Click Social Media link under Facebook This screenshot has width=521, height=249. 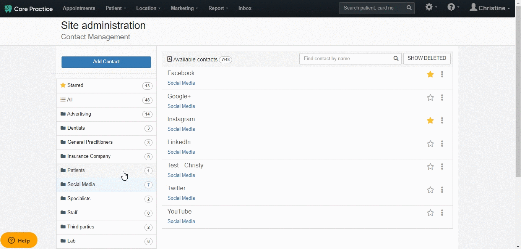[181, 83]
